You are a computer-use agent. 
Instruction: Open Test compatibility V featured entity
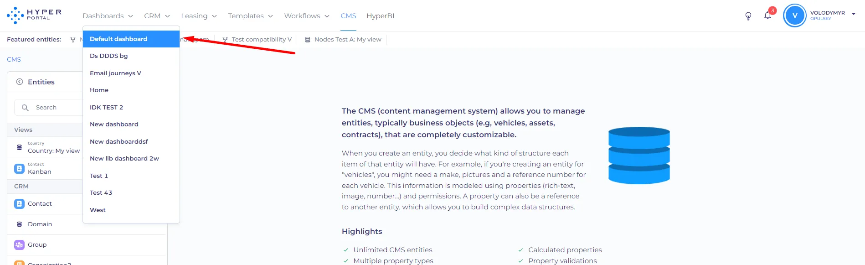[x=257, y=40]
